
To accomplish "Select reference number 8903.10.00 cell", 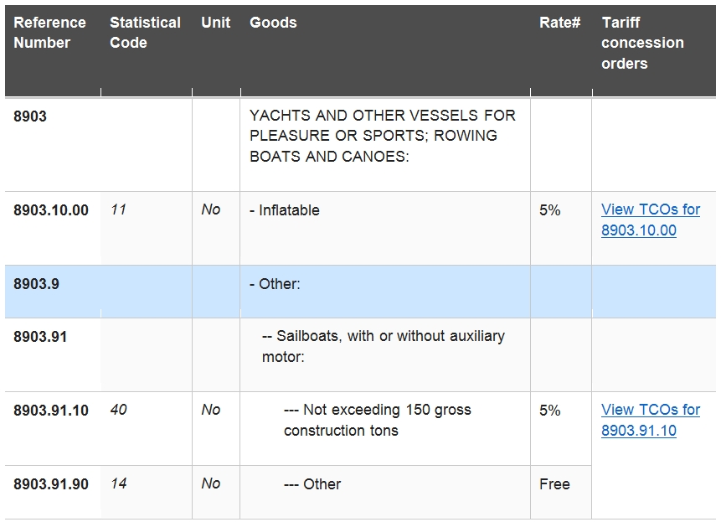I will [51, 210].
